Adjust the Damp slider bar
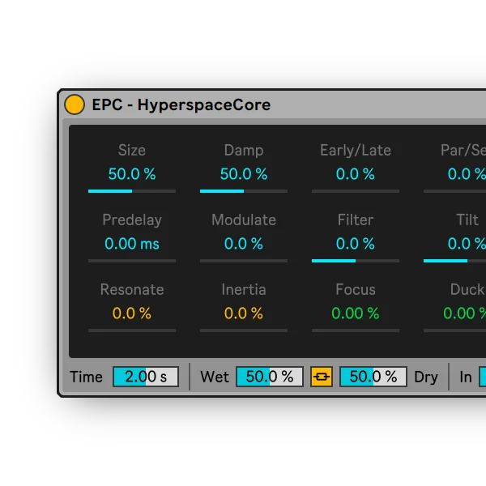 point(244,191)
